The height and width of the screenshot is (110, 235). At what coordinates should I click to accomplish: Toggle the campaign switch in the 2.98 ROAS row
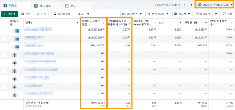(16, 47)
